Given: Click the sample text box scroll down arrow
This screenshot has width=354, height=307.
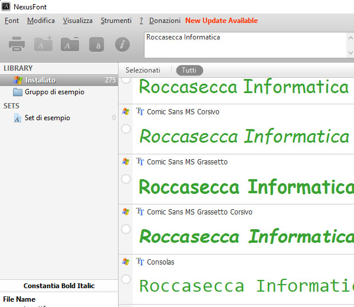Looking at the screenshot, I should tap(350, 53).
